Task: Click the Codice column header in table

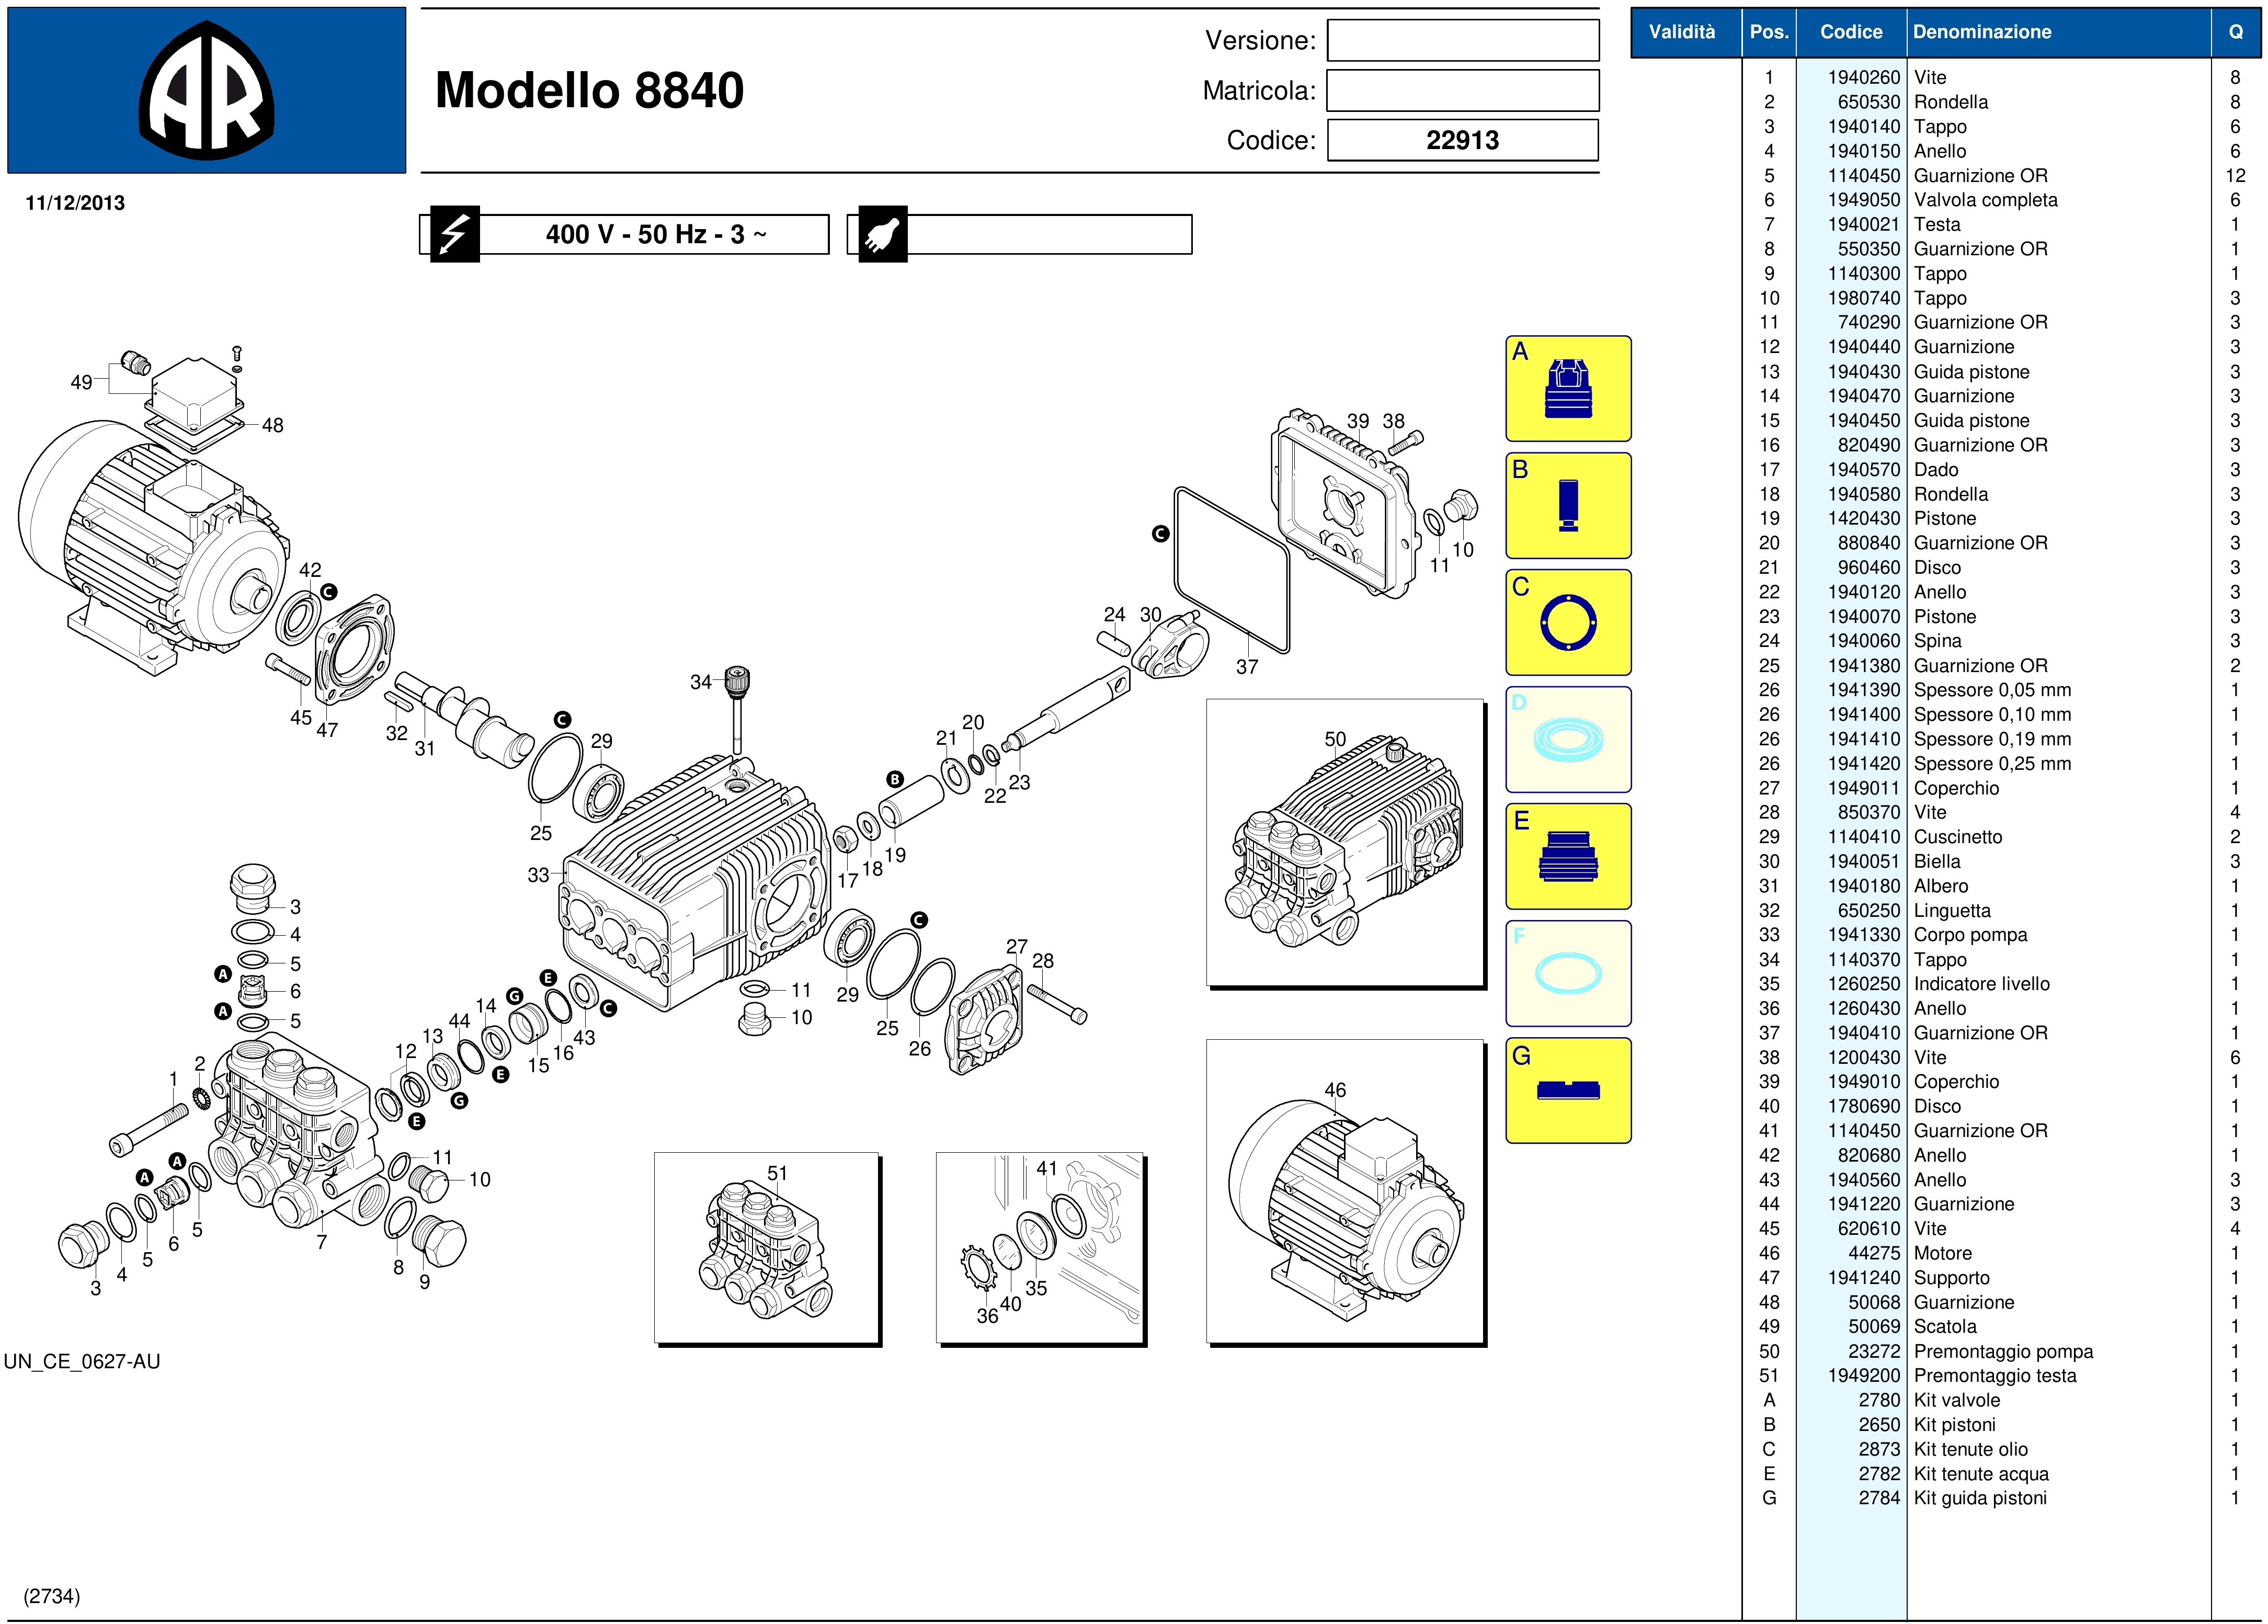Action: coord(1850,32)
